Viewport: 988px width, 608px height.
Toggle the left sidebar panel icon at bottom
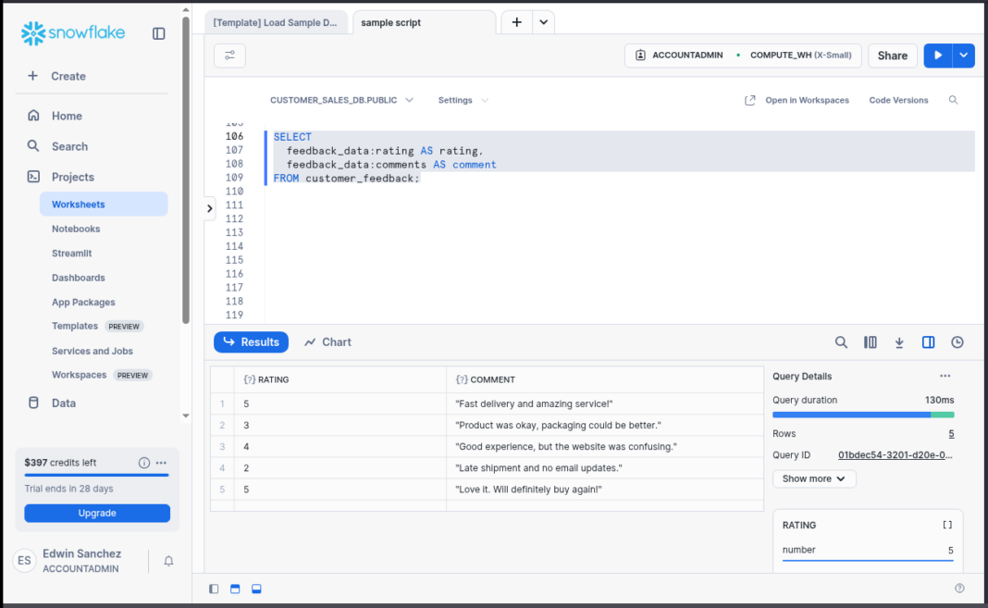click(214, 589)
